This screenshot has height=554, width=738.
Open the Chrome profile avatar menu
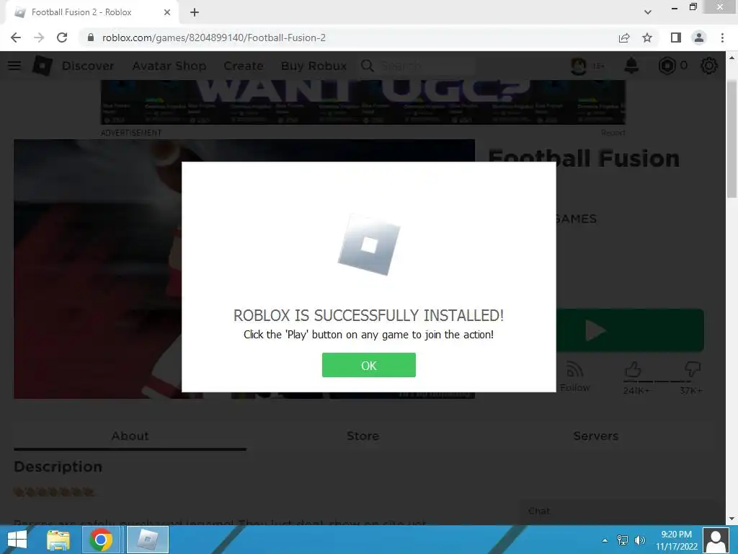[699, 38]
